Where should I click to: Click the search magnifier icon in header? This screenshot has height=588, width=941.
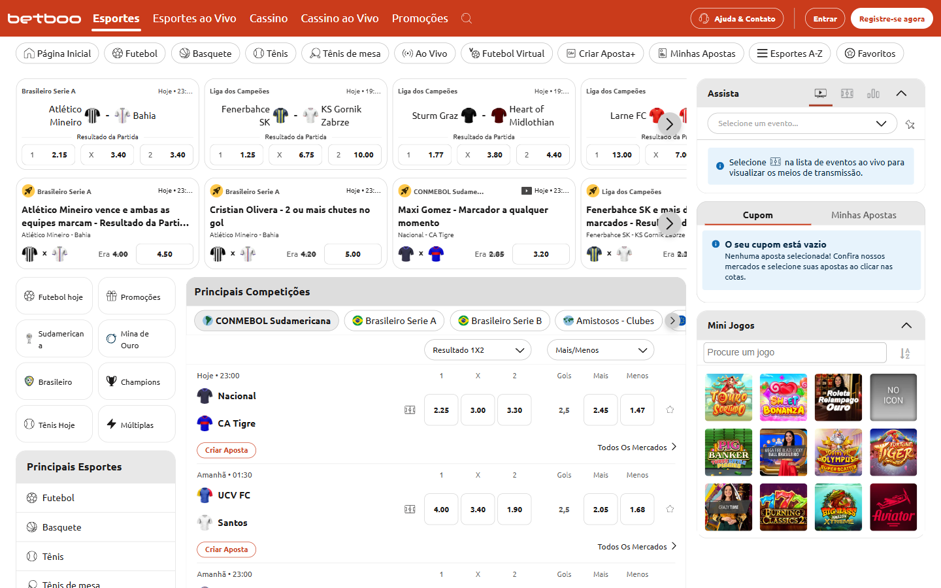coord(467,18)
